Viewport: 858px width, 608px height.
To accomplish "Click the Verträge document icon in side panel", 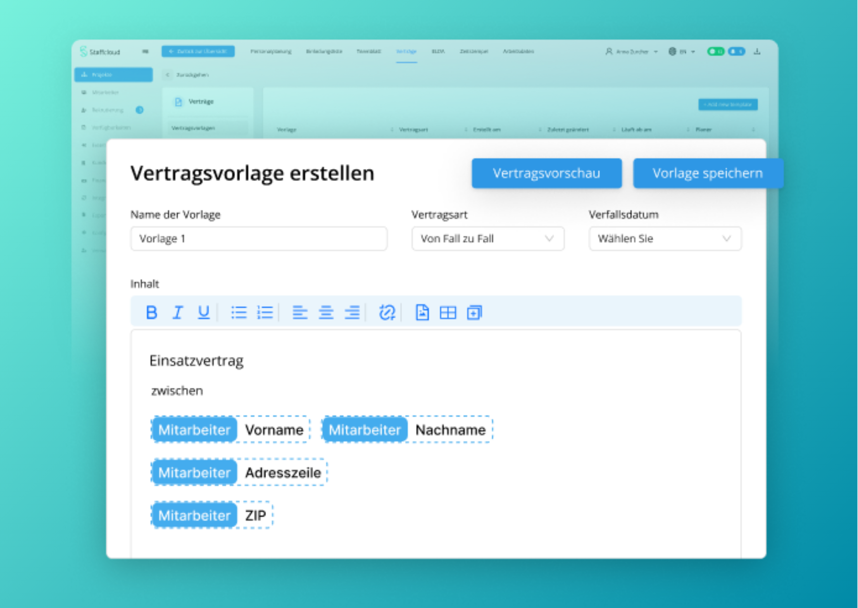I will coord(178,102).
